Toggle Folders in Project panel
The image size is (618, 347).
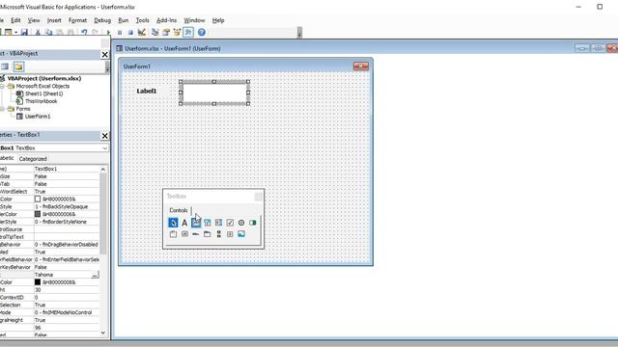[x=18, y=67]
